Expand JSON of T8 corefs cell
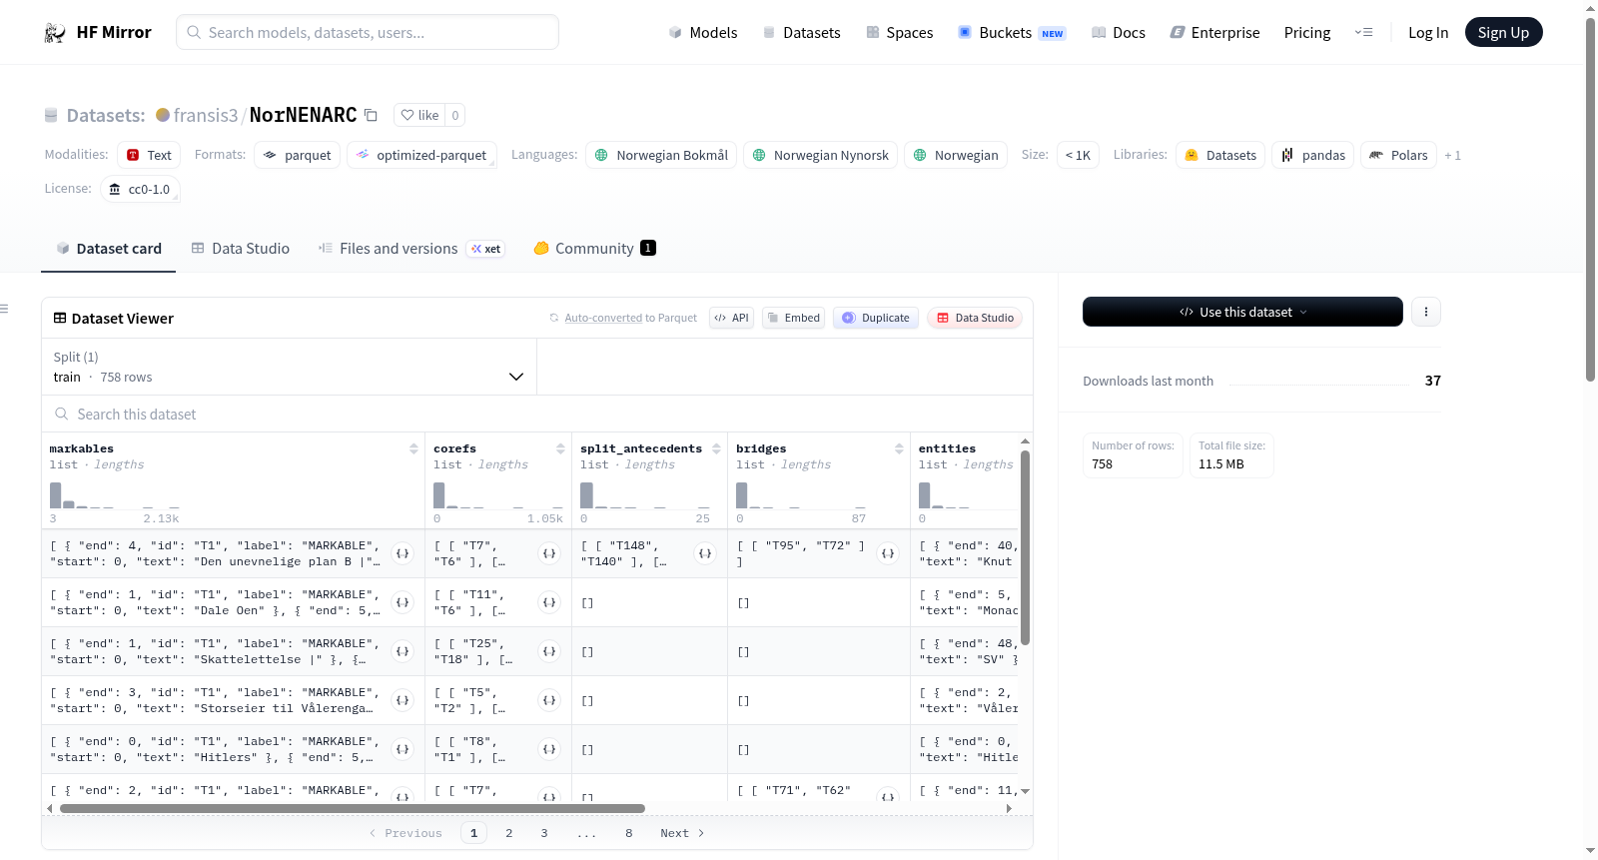This screenshot has width=1598, height=860. pos(549,749)
